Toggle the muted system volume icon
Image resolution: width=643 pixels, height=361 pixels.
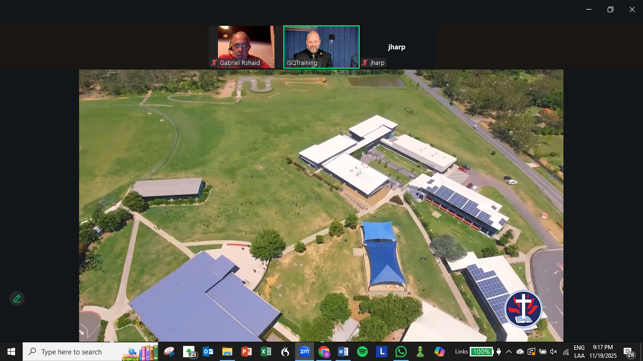point(554,352)
